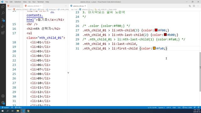The image size is (201, 113).
Task: Change the CRLF end of line
Action: tap(174, 107)
